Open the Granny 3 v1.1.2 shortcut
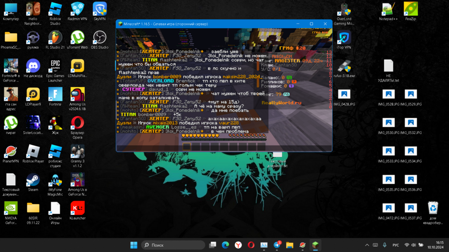The width and height of the screenshot is (449, 252). tap(77, 156)
